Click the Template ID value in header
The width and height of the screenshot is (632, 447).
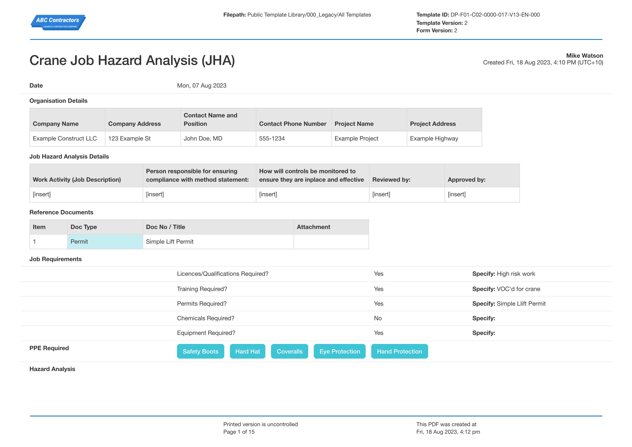point(495,15)
